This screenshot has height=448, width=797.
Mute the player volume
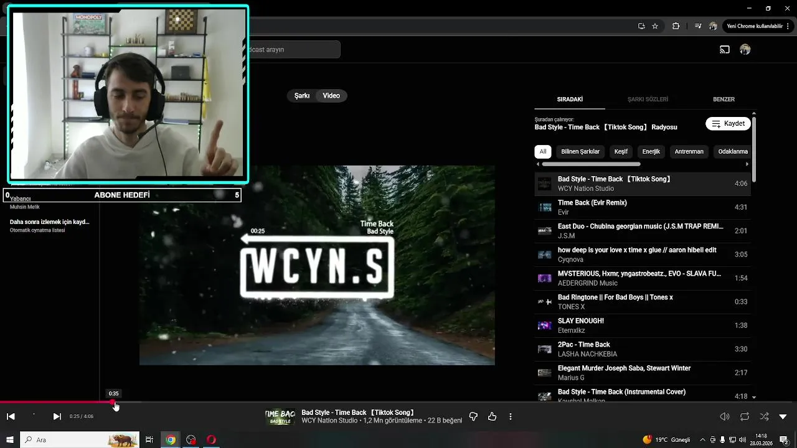(x=725, y=416)
